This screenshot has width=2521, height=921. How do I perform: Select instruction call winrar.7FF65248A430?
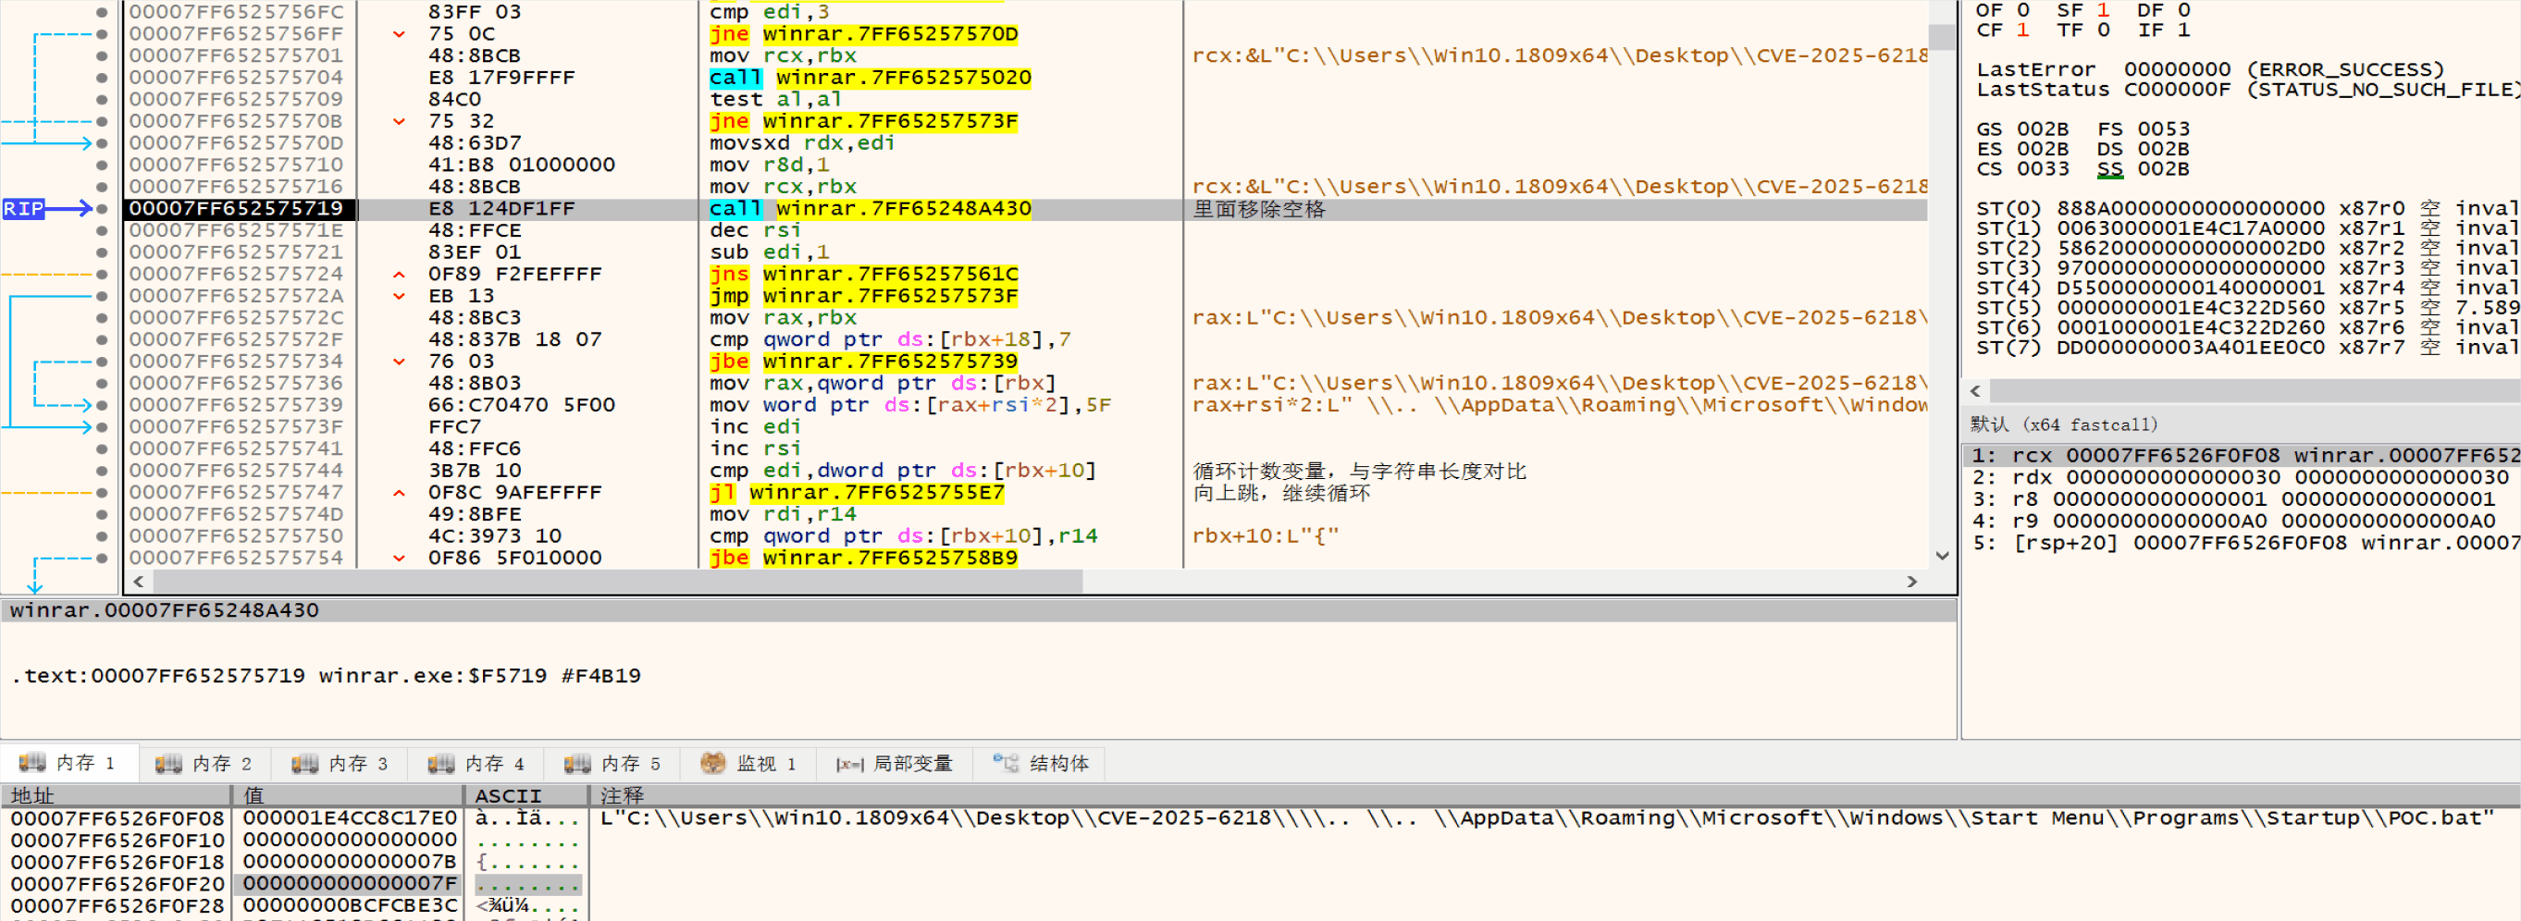870,208
